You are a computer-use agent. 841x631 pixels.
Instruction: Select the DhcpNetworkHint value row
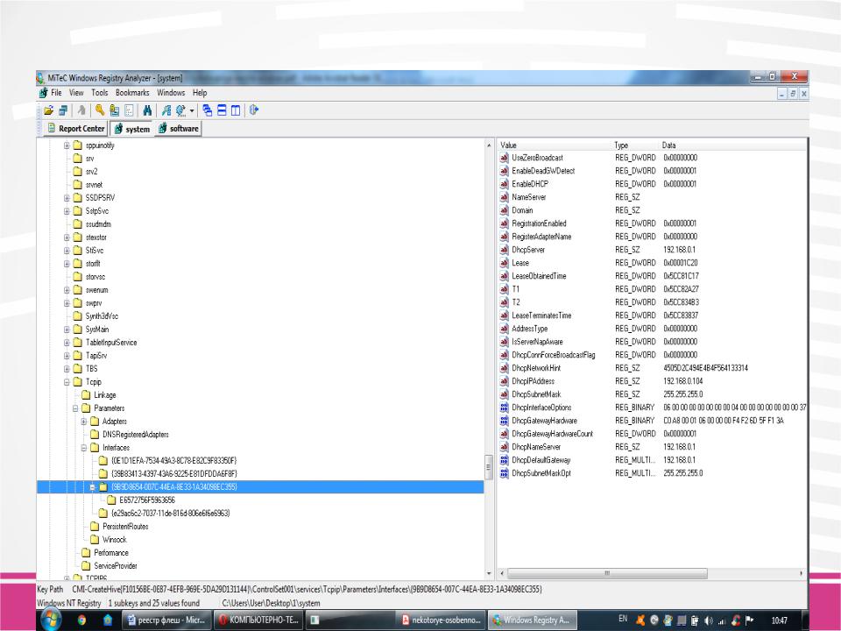point(652,368)
